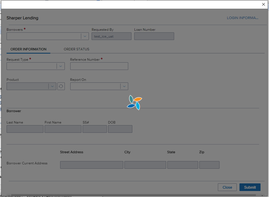
Task: Click the Loan Number field
Action: click(154, 36)
